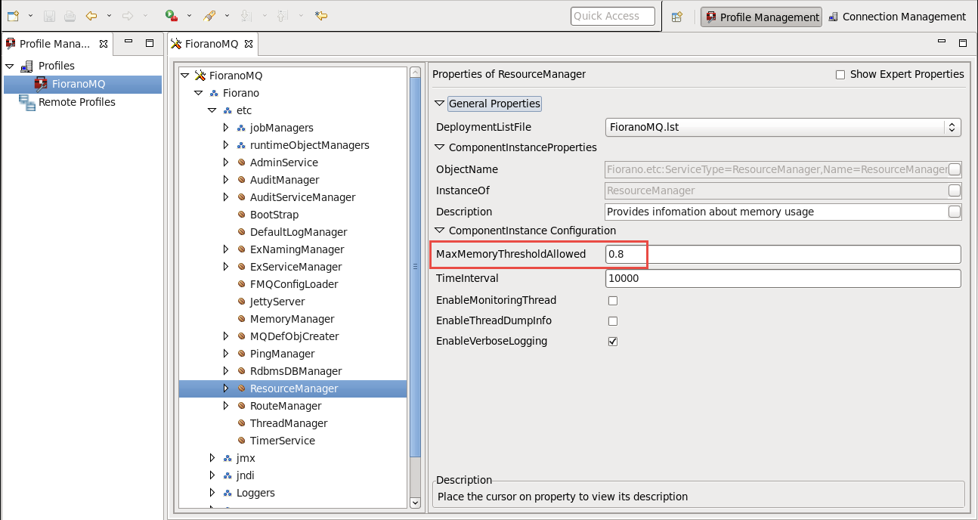Click the tree panel vertical scrollbar thumb
978x520 pixels.
415,267
